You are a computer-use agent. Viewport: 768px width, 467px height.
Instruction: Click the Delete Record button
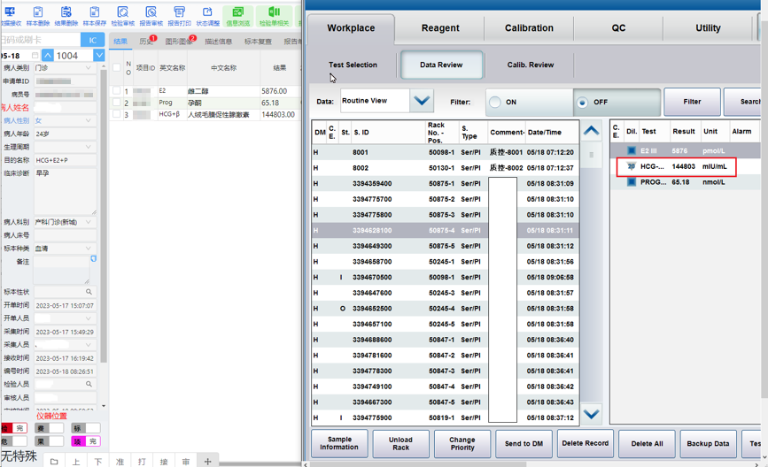(586, 443)
